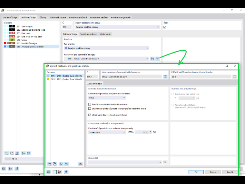Open All (7) filter dropdown in main window
The width and height of the screenshot is (245, 184).
click(x=24, y=159)
